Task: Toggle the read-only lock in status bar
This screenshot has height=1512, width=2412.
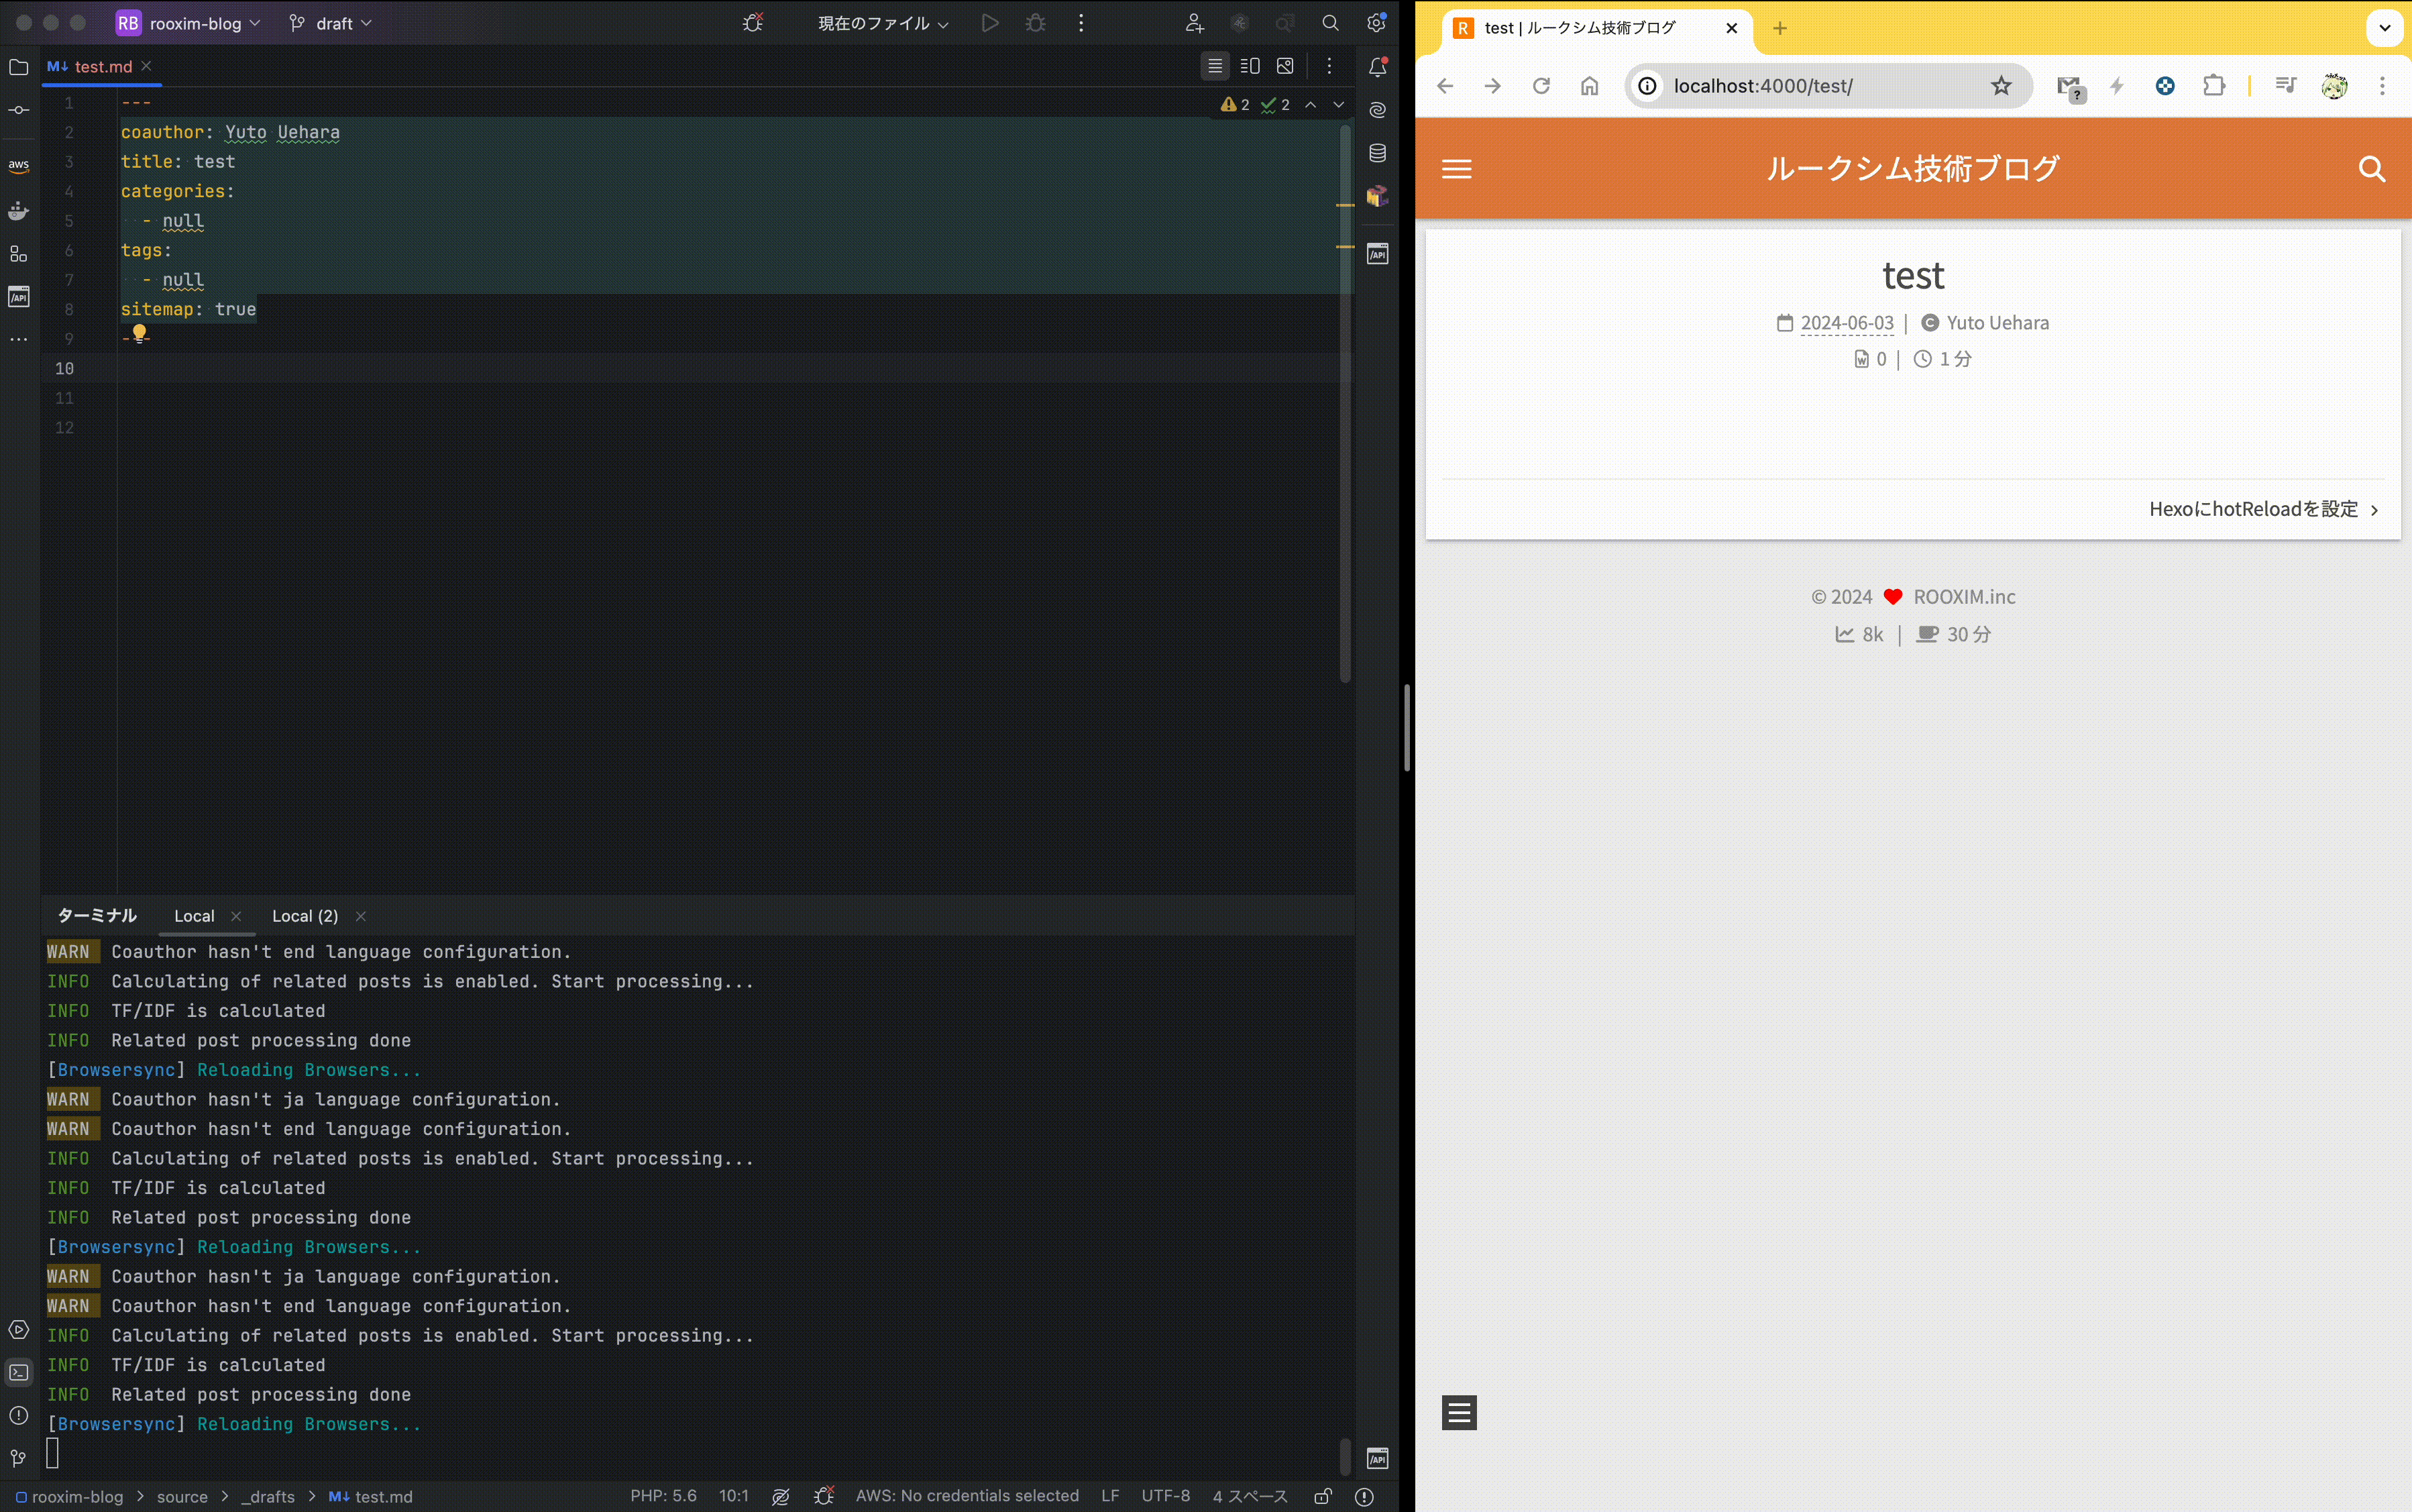Action: [x=1323, y=1496]
